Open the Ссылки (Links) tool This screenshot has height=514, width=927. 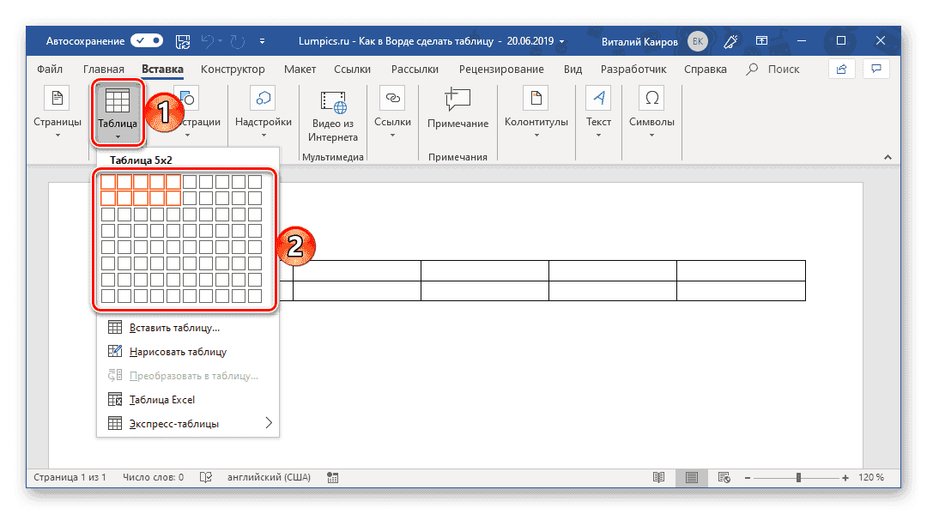click(392, 112)
